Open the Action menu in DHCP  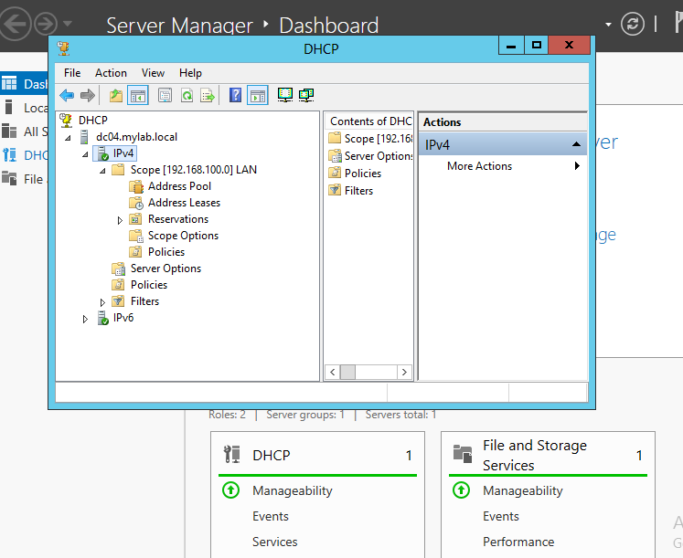click(111, 73)
